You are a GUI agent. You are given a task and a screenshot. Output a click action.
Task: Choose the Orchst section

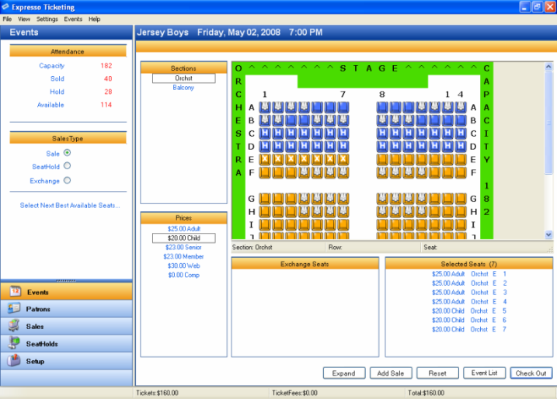(183, 78)
